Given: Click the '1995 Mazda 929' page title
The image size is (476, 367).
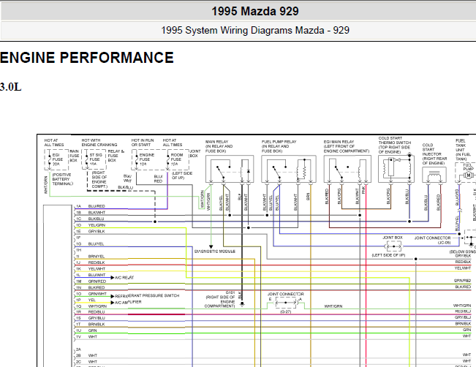Looking at the screenshot, I should click(x=255, y=12).
